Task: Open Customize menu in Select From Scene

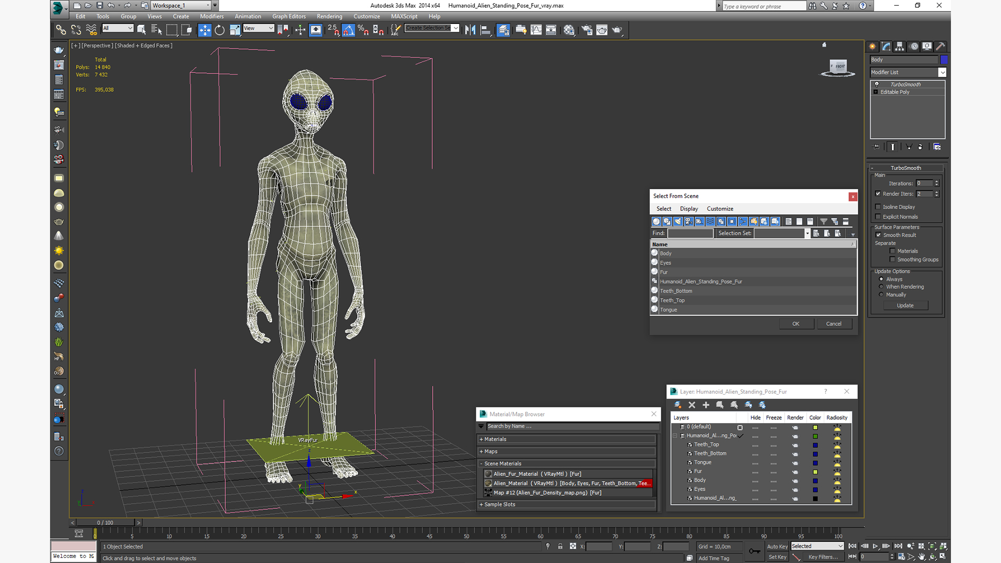Action: (720, 209)
